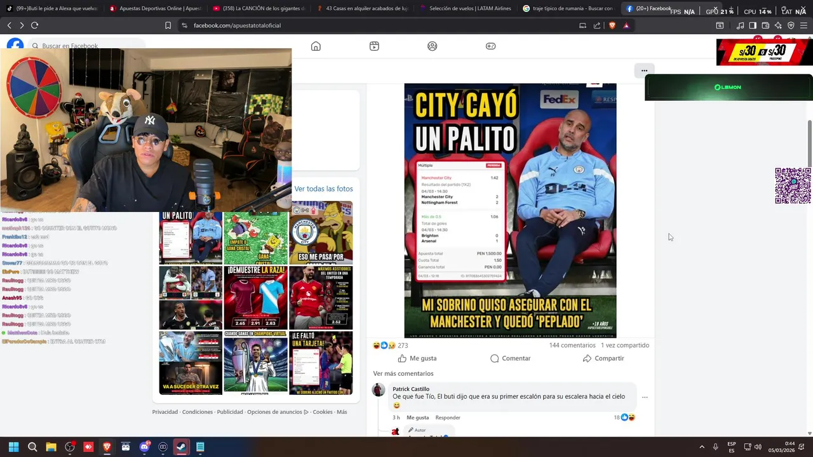Show hidden system tray icons
Viewport: 813px width, 457px height.
pos(702,447)
